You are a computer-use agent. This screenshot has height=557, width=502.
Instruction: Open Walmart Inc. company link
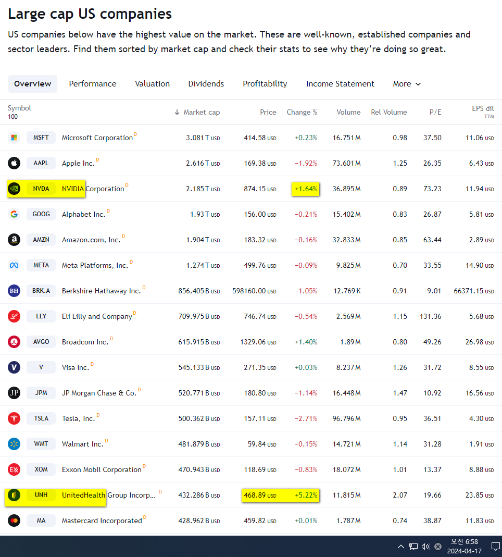83,444
